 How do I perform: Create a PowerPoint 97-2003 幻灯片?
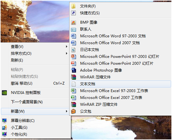(x=121, y=57)
